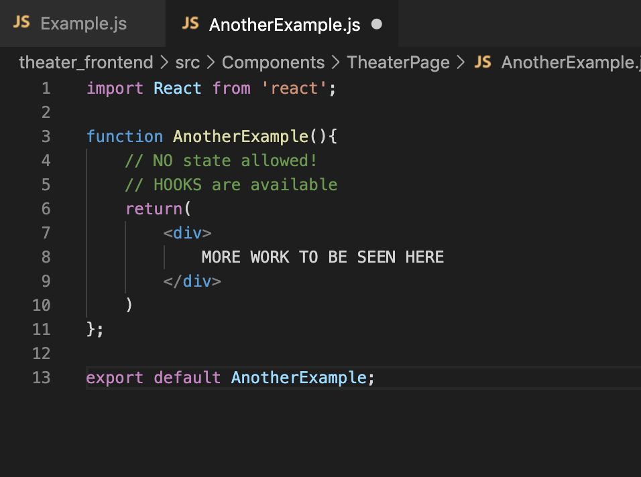Viewport: 641px width, 477px height.
Task: Click the JS icon on AnotherExample.js tab
Action: [x=190, y=23]
